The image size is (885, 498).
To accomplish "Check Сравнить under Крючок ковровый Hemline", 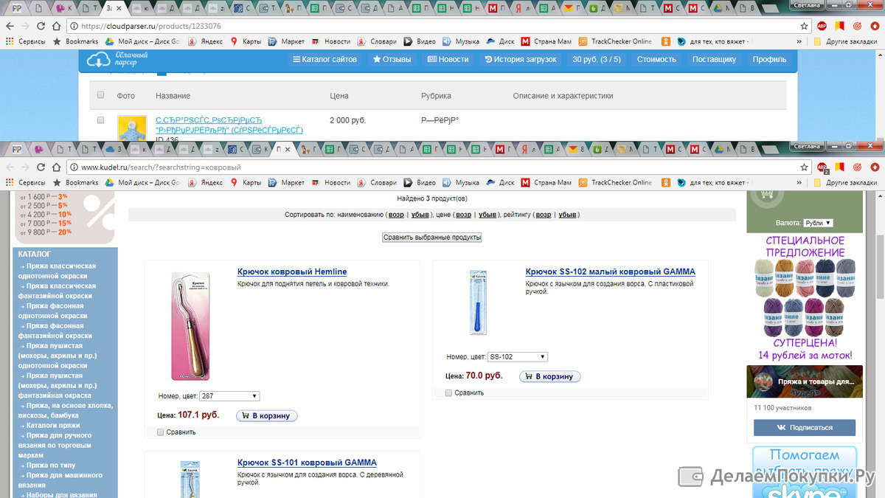I will click(x=162, y=432).
